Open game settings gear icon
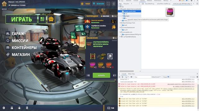The image size is (199, 111). click(4, 108)
